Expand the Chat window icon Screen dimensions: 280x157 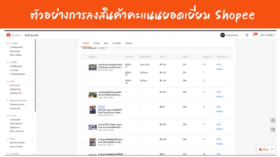pyautogui.click(x=272, y=149)
